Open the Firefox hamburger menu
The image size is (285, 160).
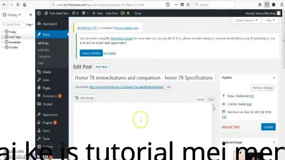pos(281,5)
